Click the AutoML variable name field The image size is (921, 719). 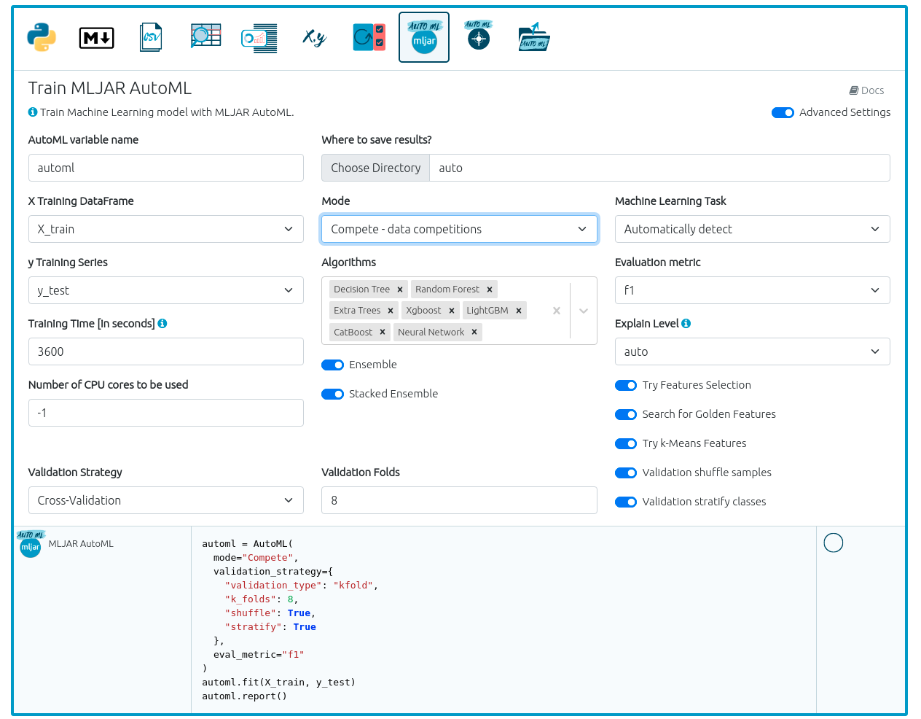point(166,168)
